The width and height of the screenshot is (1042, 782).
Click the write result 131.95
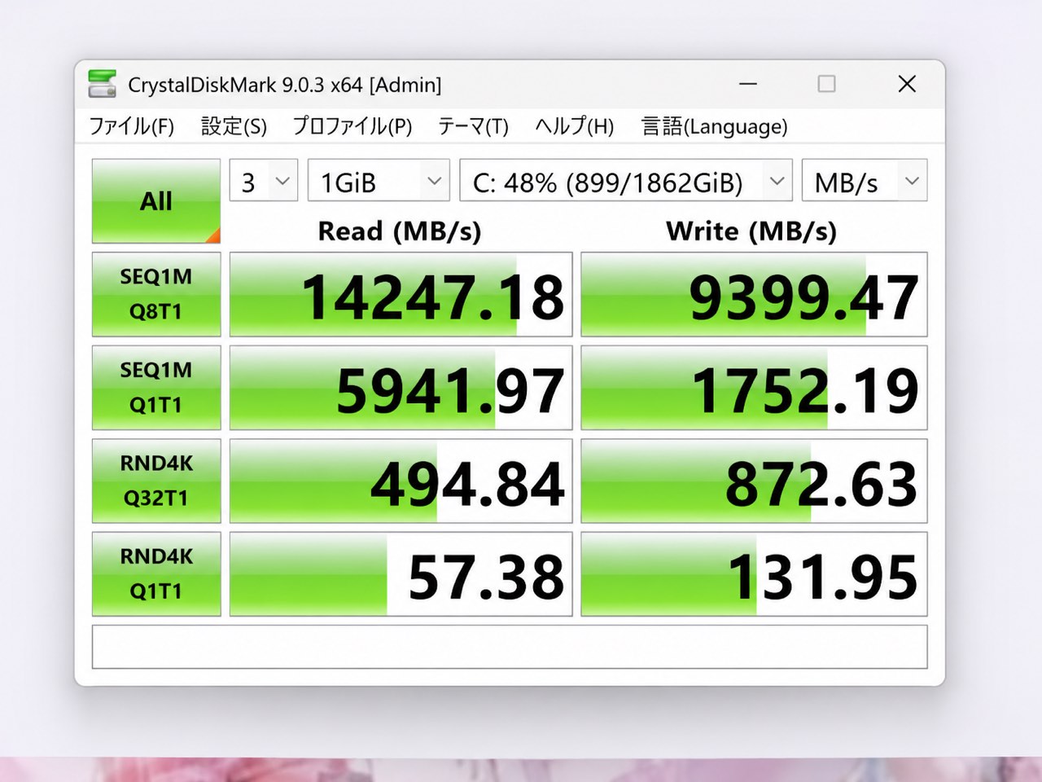[x=754, y=573]
